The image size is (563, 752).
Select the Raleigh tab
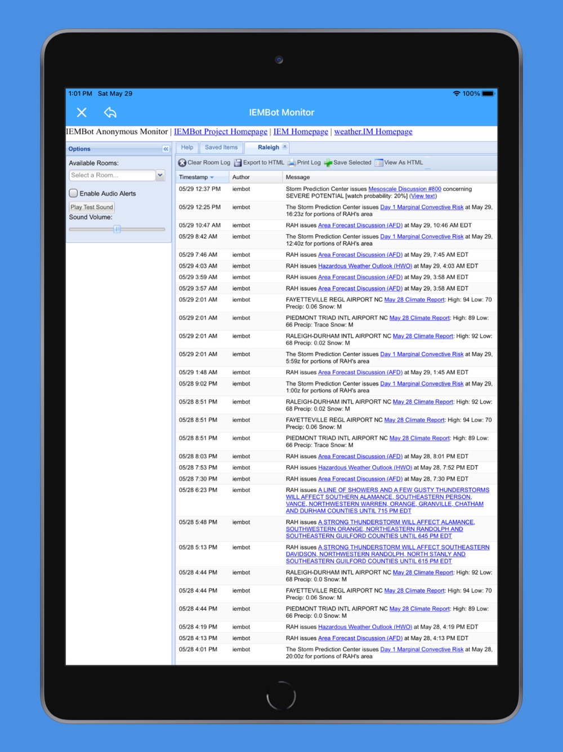click(268, 148)
